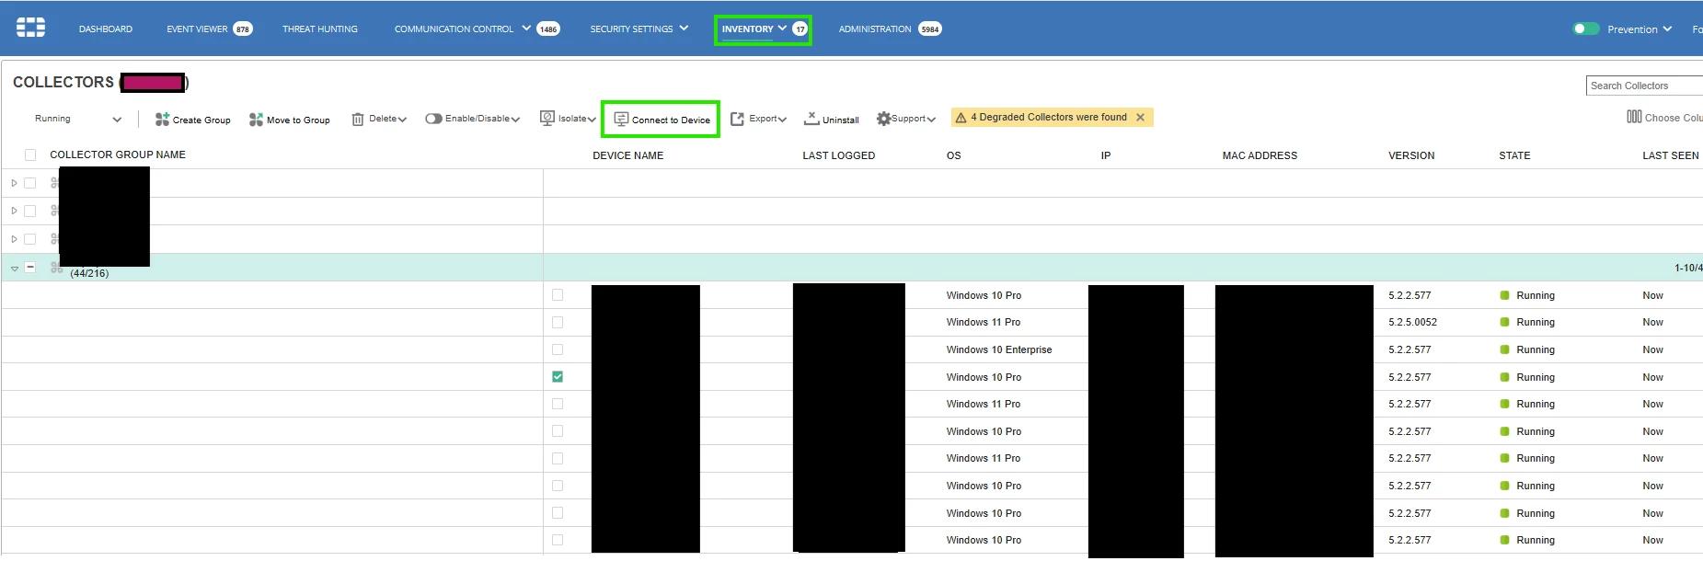Select the third collector group checkbox
The height and width of the screenshot is (561, 1703).
[30, 239]
